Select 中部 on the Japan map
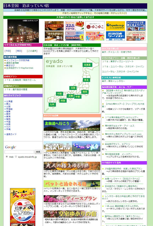 (78, 97)
